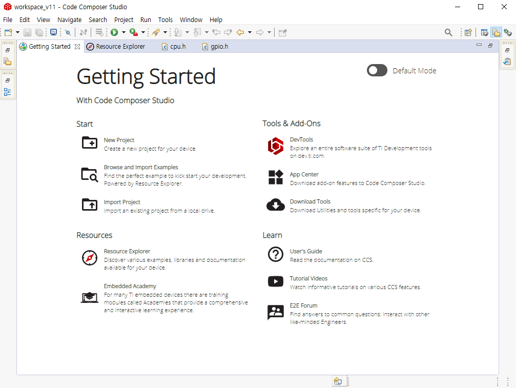Expand the dropdown beside red toolbox run icon
516x388 pixels.
coord(143,32)
